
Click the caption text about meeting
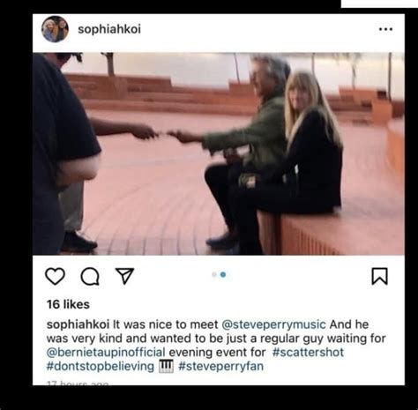216,346
